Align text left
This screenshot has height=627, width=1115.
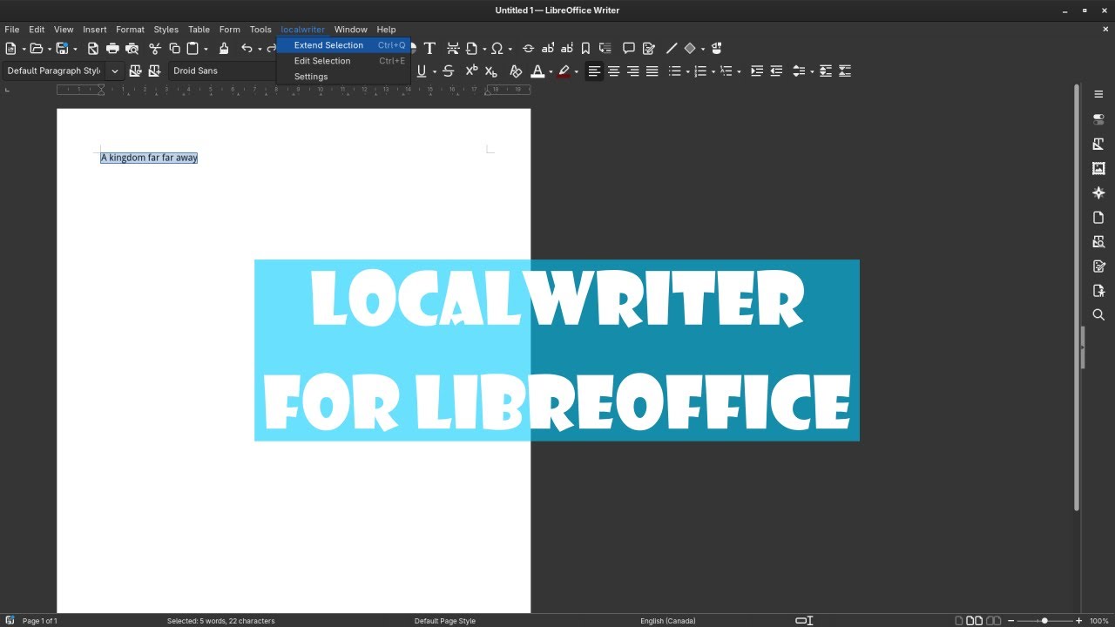pos(594,71)
